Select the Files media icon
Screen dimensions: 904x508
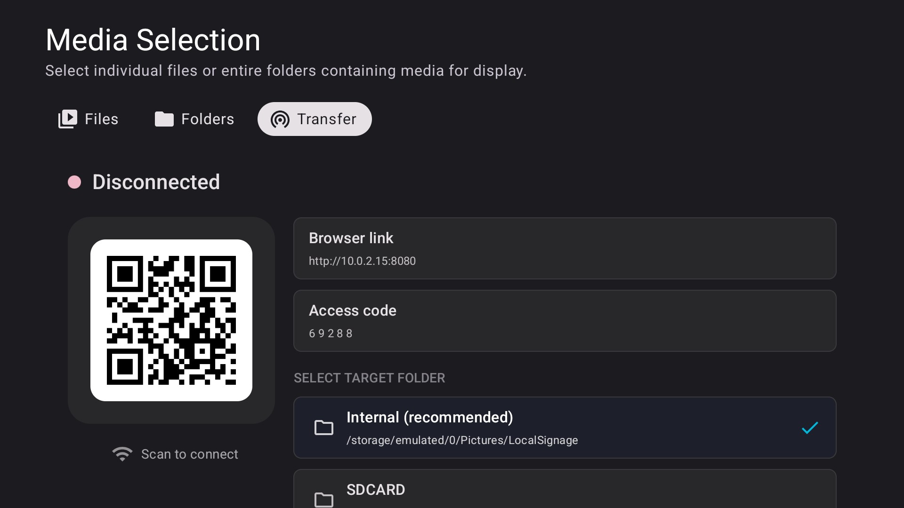67,119
